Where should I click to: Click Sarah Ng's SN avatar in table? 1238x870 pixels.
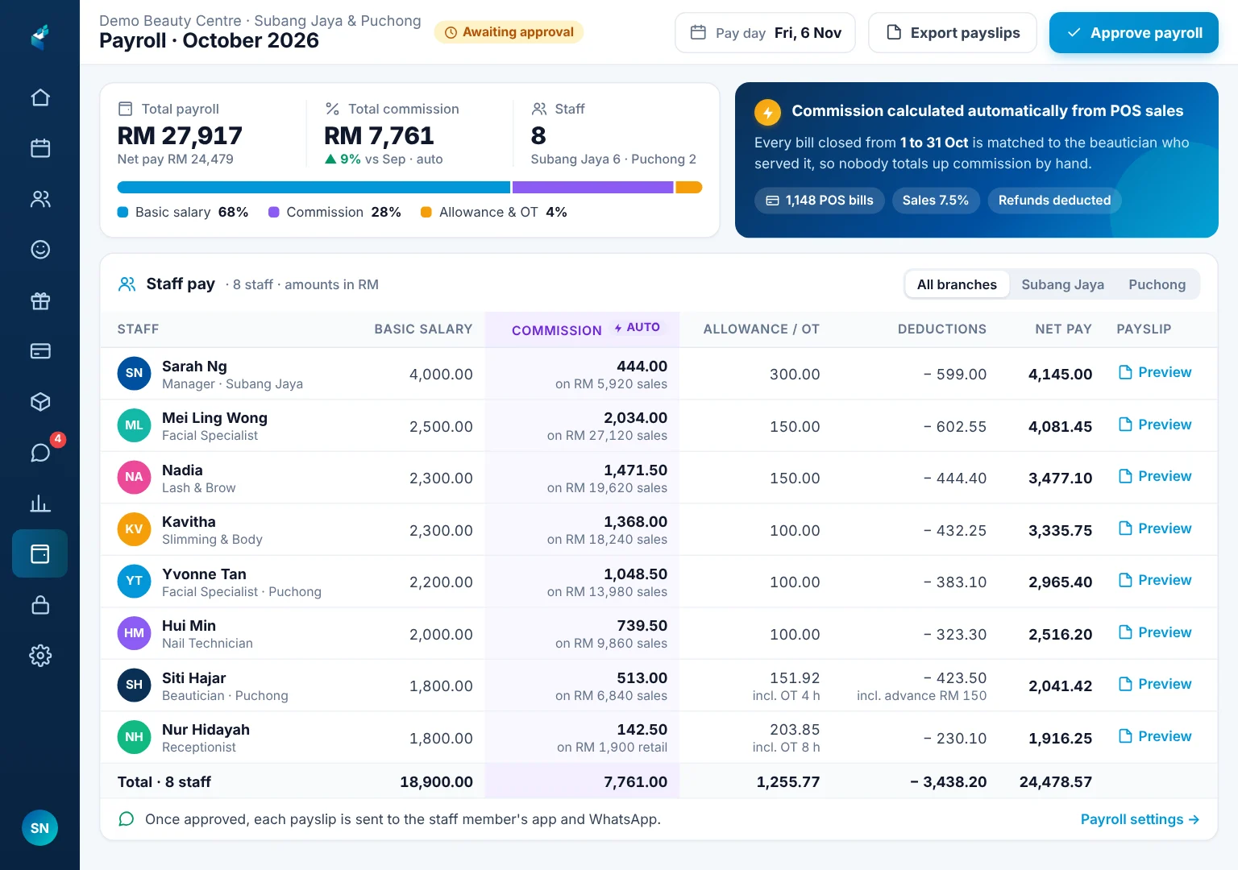point(134,374)
